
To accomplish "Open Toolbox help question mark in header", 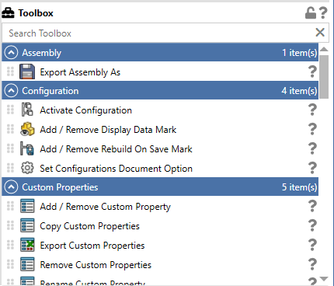I will coord(323,12).
